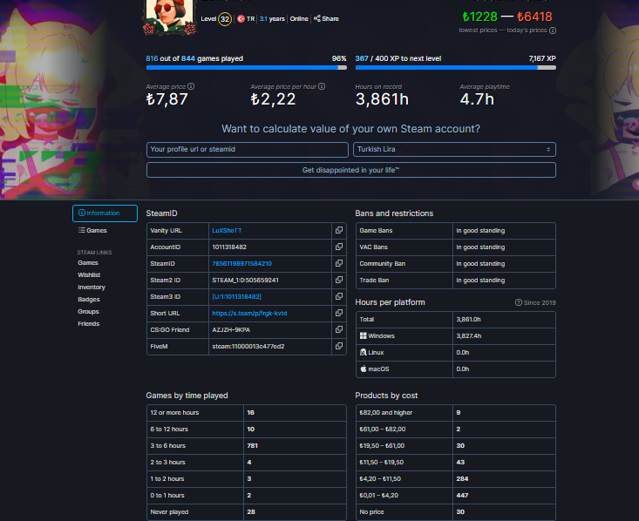639x521 pixels.
Task: Open the Badges Steam link
Action: point(89,300)
